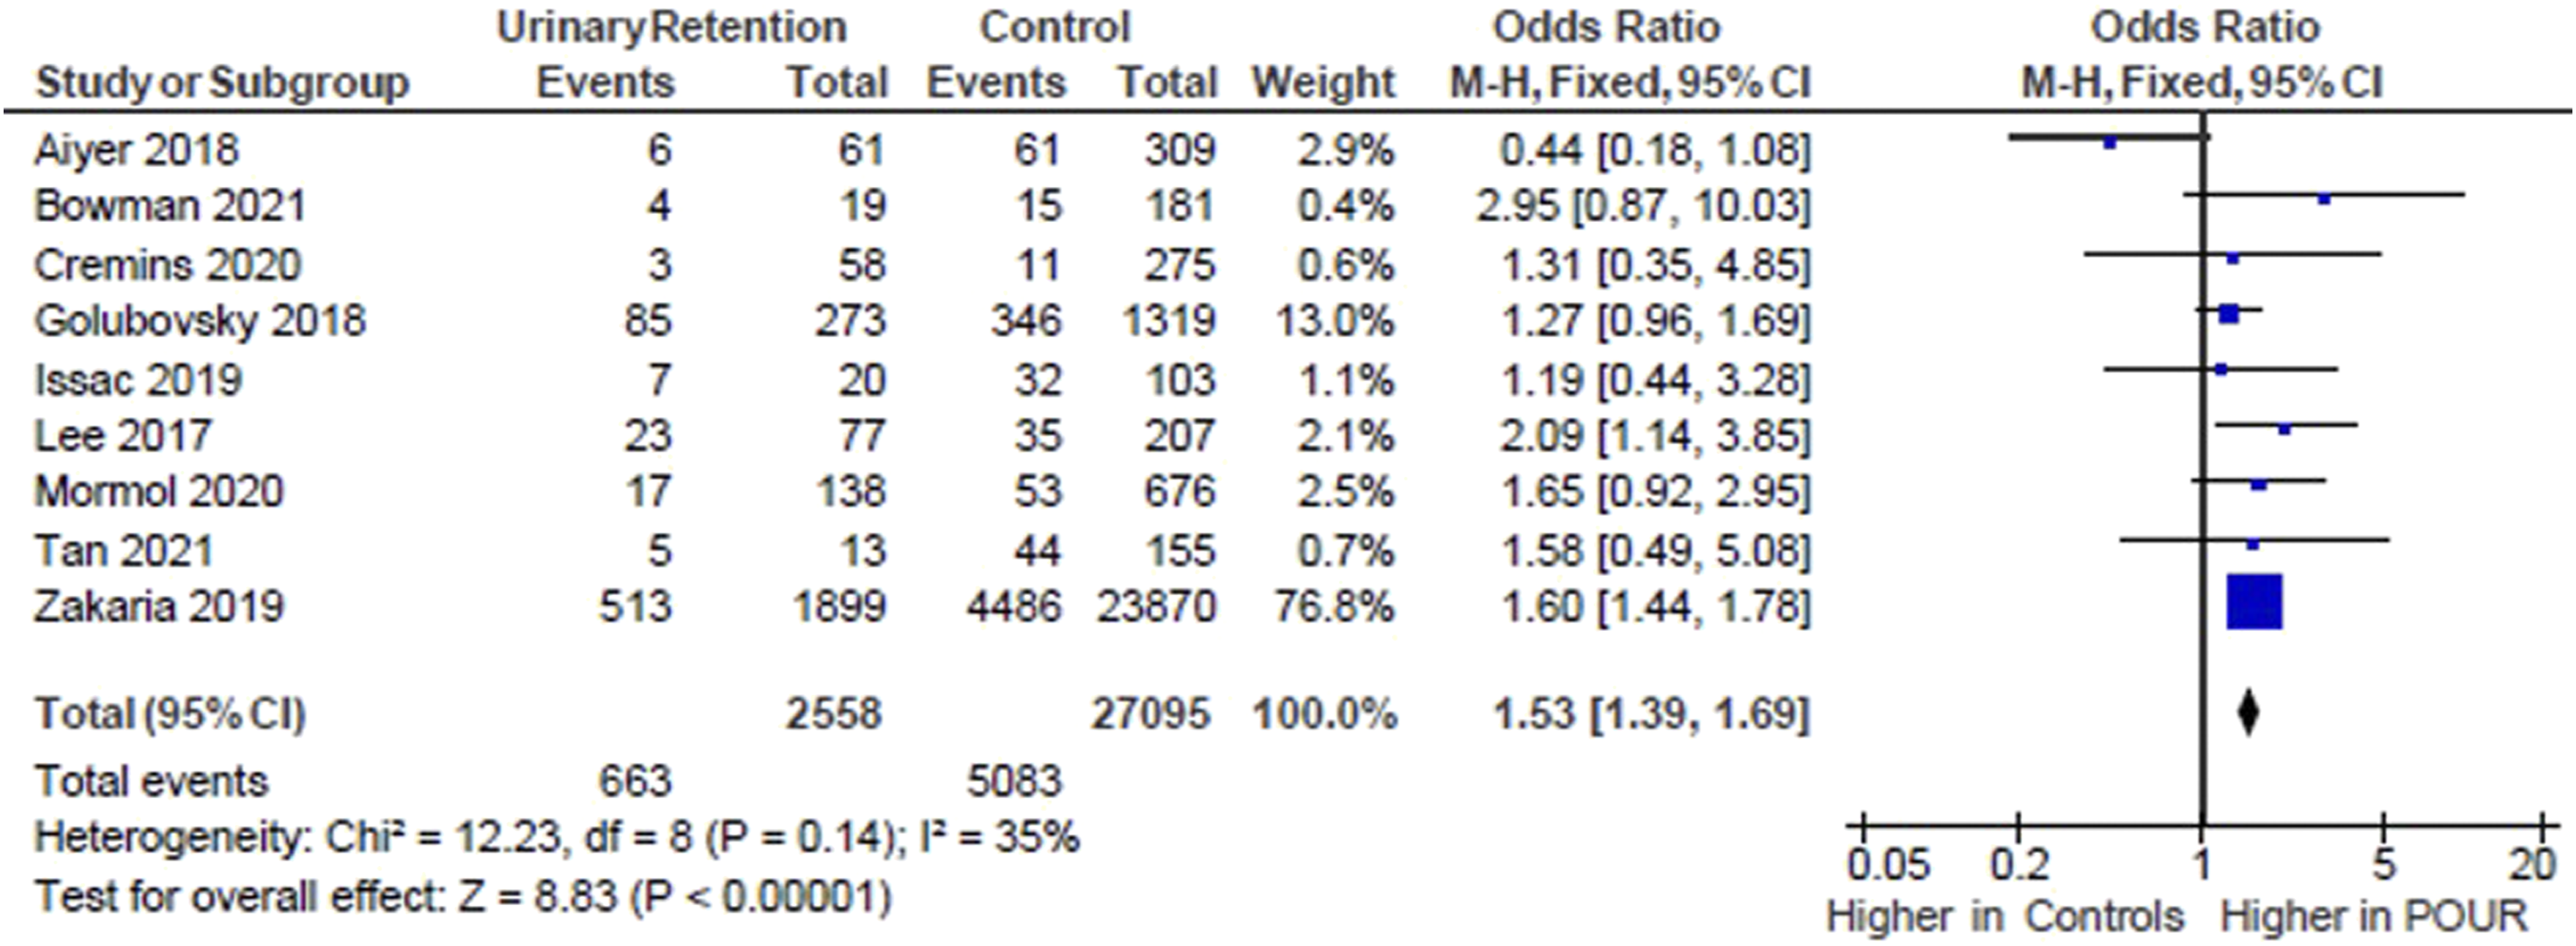Click the black diamond total effect marker
The image size is (2576, 946).
[2248, 712]
